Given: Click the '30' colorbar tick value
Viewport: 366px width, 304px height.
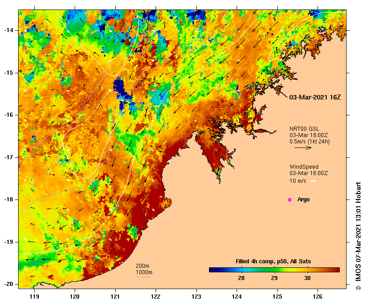Looking at the screenshot, I should [x=307, y=278].
